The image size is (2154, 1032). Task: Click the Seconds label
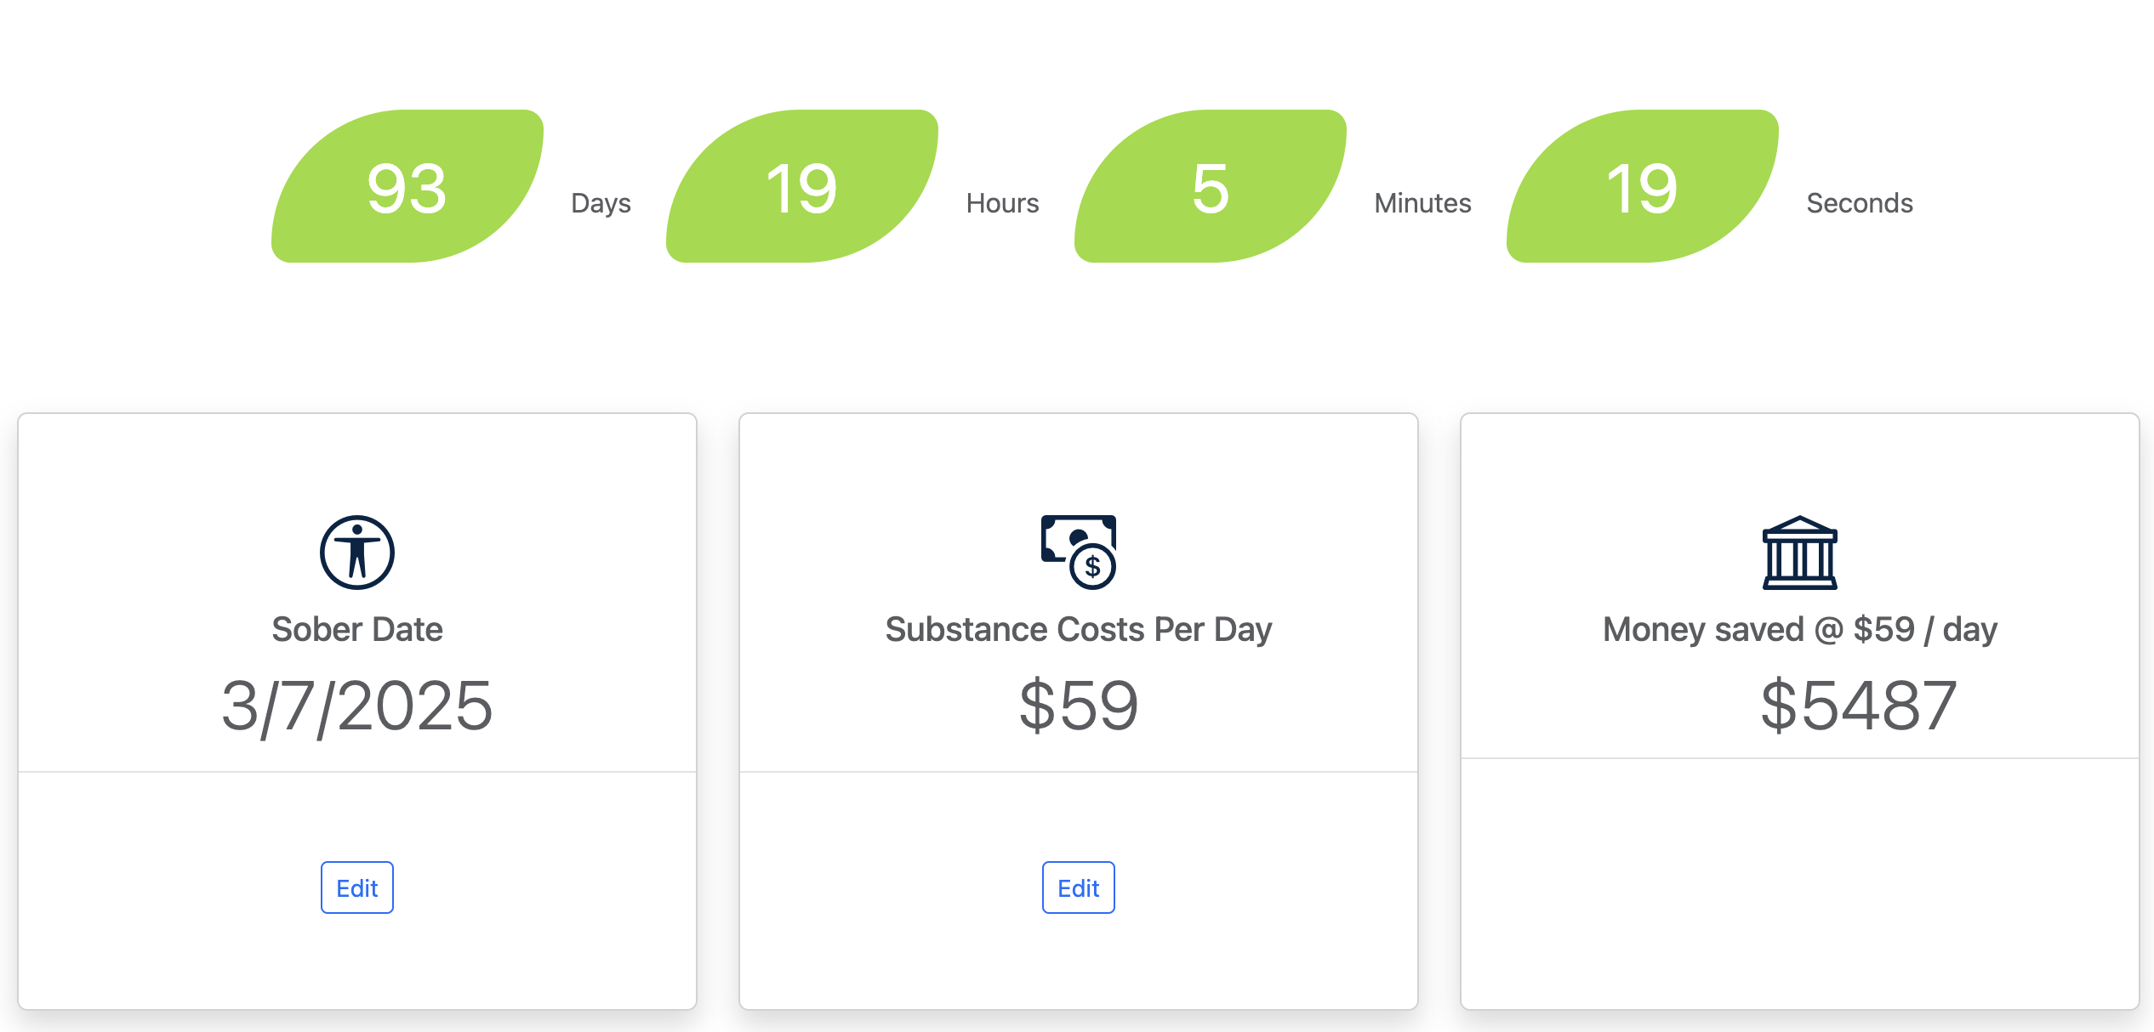[1860, 203]
